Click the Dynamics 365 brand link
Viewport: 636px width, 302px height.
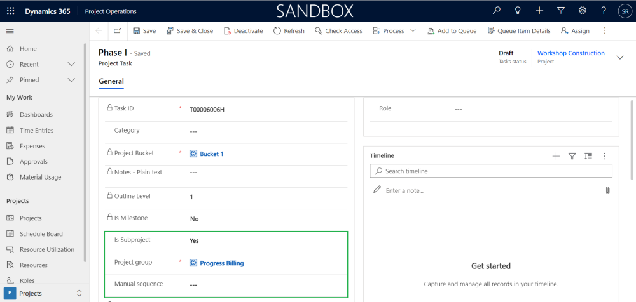[48, 11]
